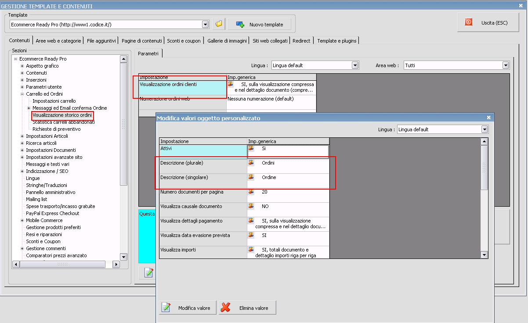Click the dialog grid's scrollbar down arrow
528x323 pixels.
point(485,255)
